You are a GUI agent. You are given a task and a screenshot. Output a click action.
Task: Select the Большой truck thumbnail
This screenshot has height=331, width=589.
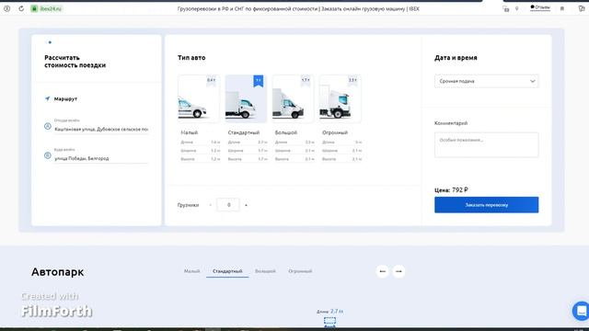(x=293, y=98)
